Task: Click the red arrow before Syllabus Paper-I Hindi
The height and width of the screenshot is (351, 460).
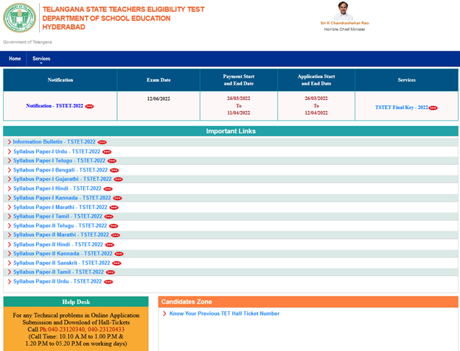Action: (9, 188)
